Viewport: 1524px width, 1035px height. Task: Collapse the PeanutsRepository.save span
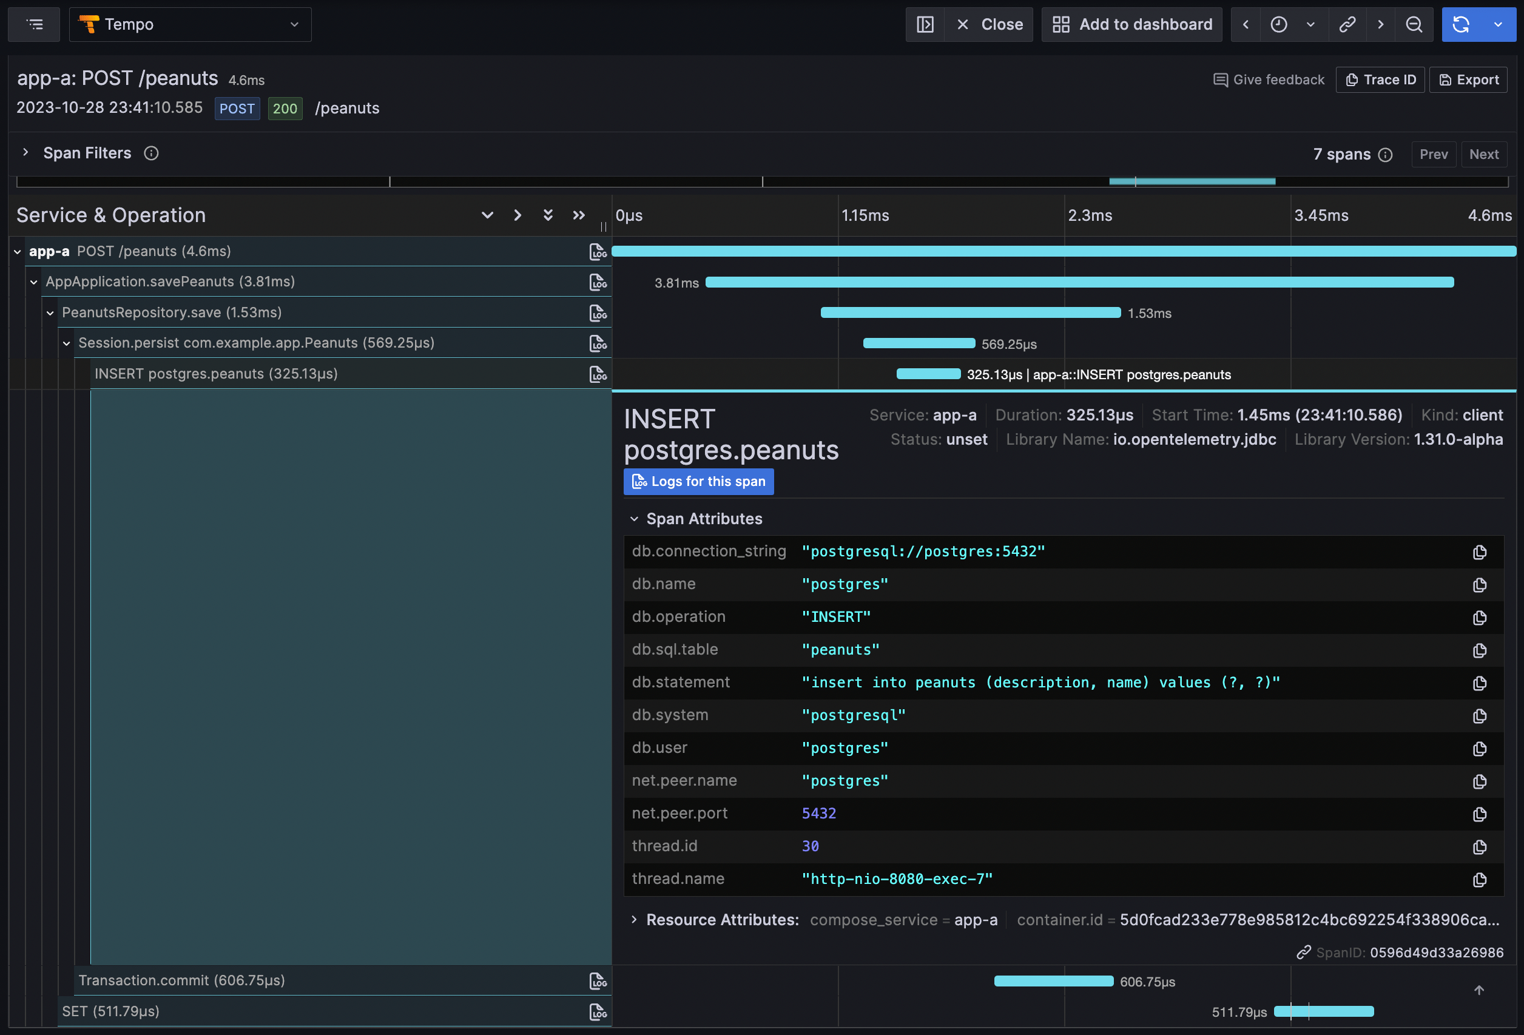pos(50,313)
